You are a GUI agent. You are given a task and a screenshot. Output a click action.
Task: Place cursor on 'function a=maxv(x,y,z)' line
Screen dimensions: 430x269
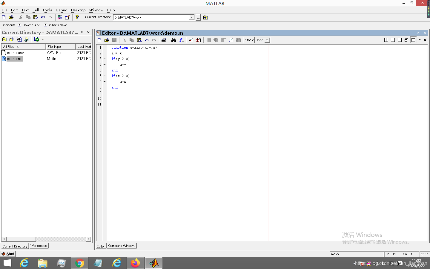click(x=134, y=48)
